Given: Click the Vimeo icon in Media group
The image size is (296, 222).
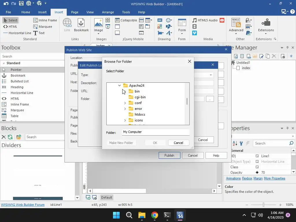Looking at the screenshot, I should pos(195,33).
